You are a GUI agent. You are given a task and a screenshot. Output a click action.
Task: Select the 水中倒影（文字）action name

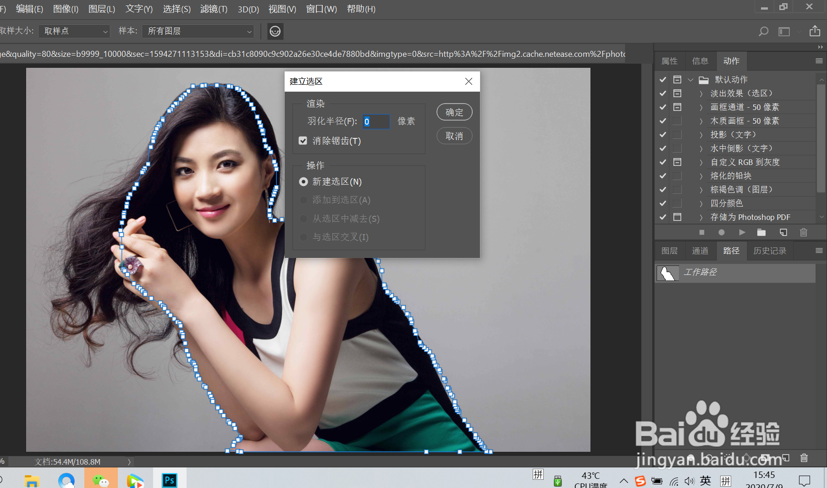[x=742, y=148]
